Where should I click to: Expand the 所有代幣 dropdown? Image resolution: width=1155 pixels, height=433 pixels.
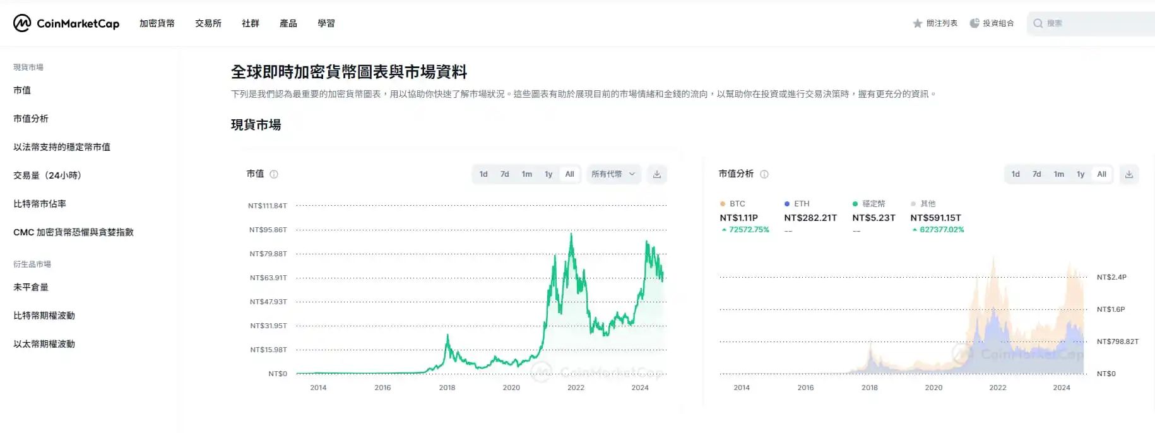coord(613,174)
